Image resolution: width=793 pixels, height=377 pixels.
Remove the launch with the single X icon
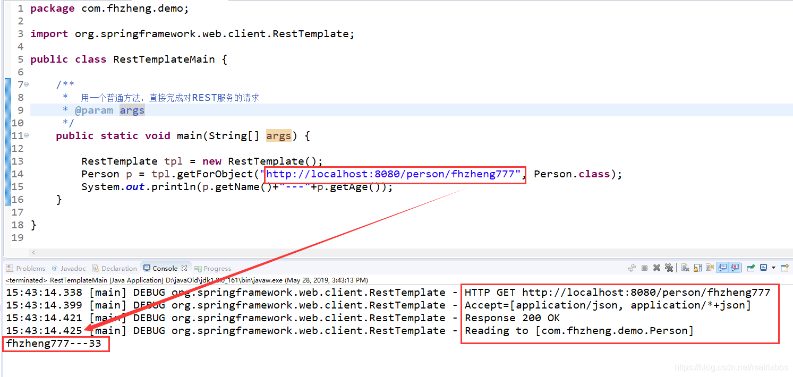656,268
